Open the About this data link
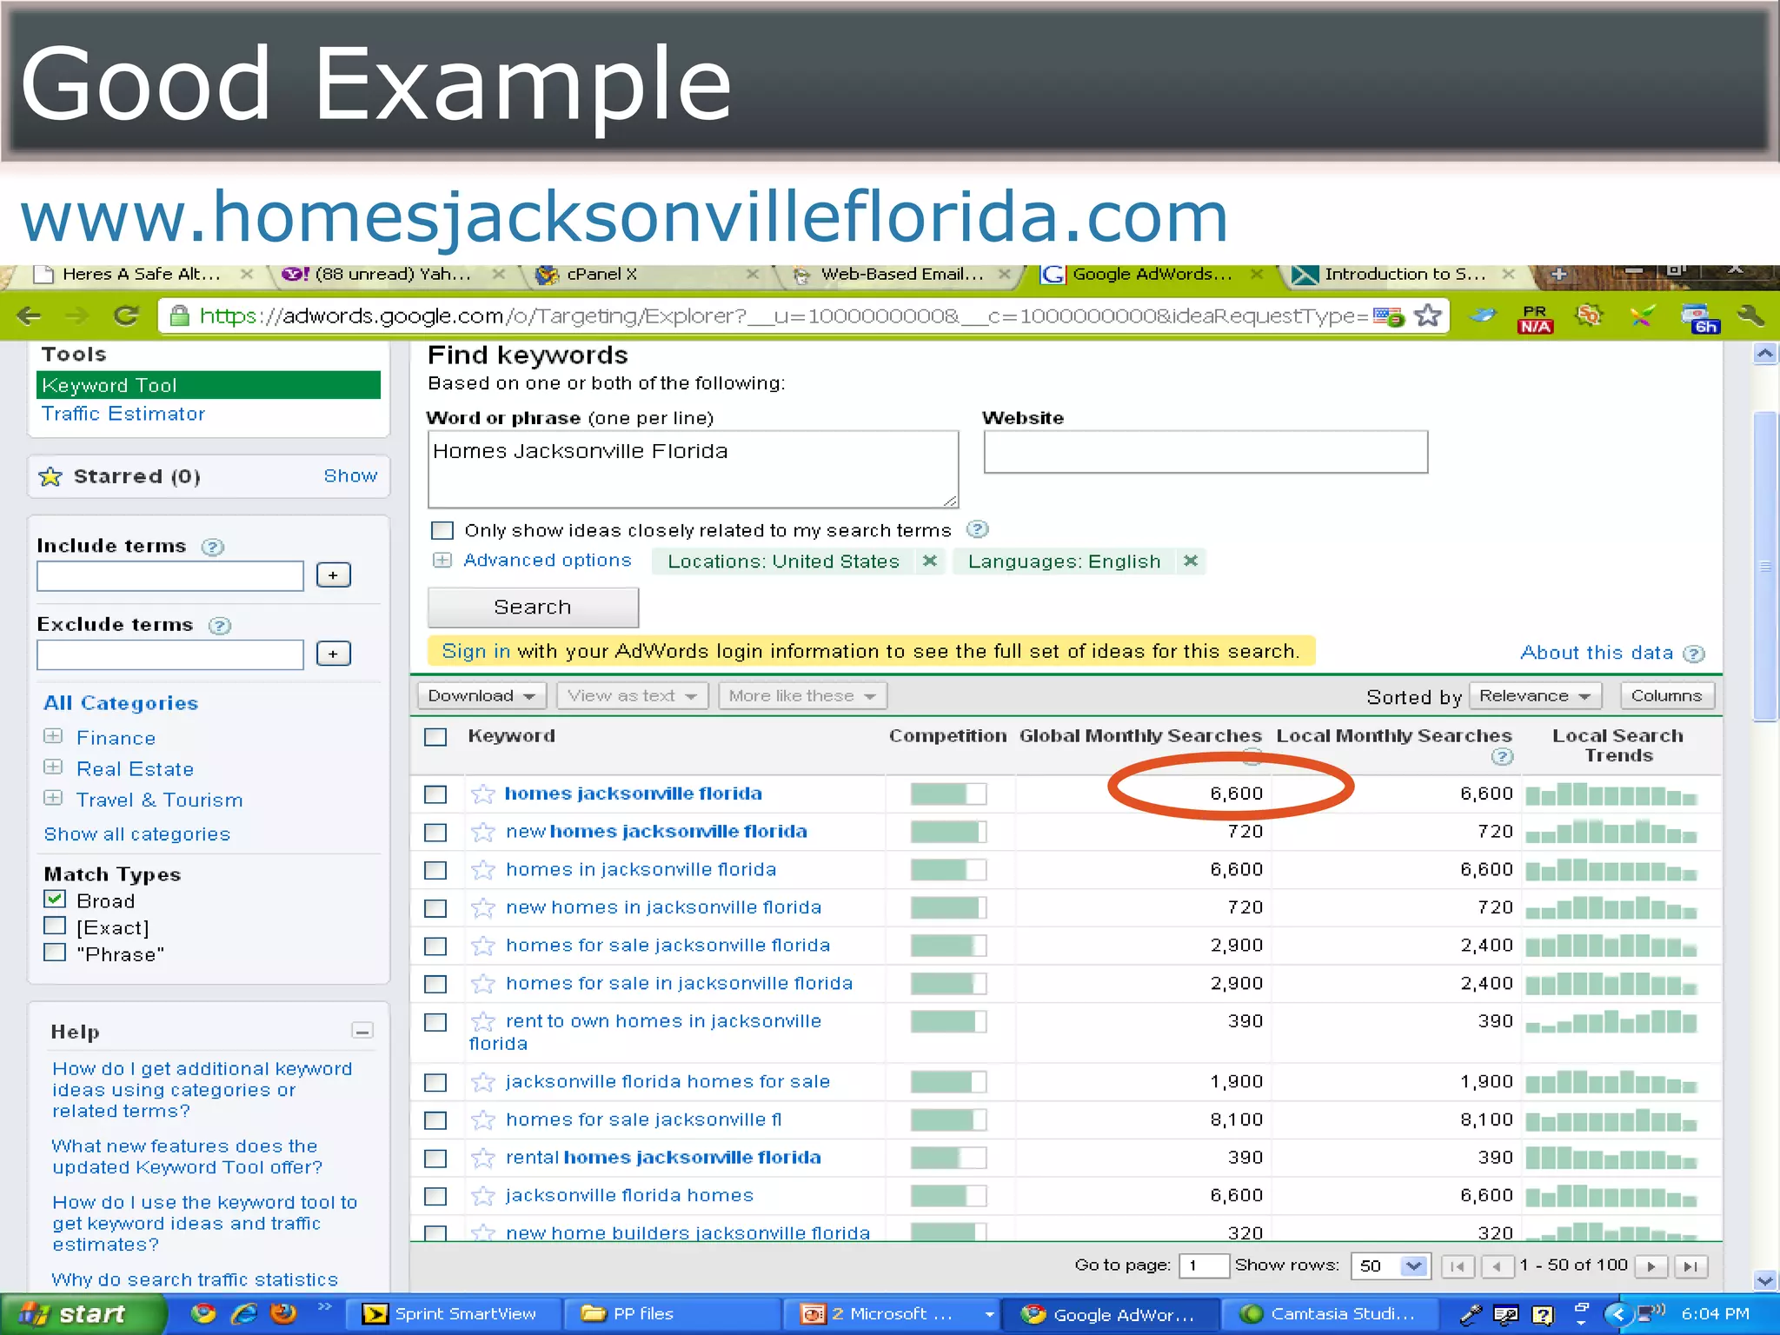Image resolution: width=1780 pixels, height=1335 pixels. (x=1596, y=653)
